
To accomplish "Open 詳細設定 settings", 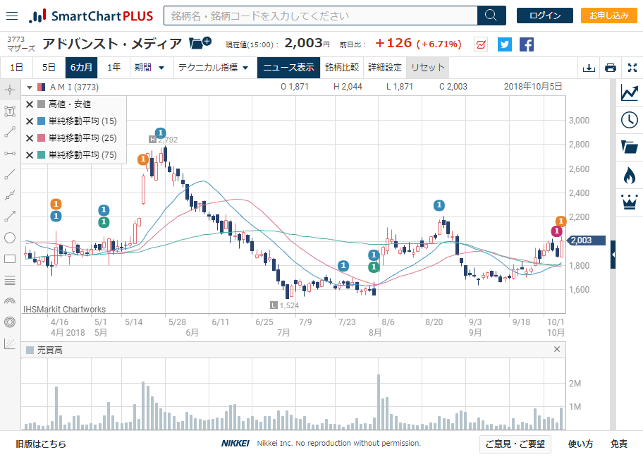I will [385, 68].
